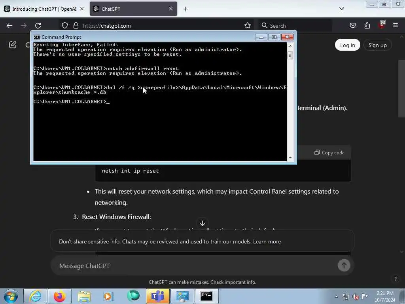Open the Firefox hamburger application menu
405x304 pixels.
coord(396,25)
